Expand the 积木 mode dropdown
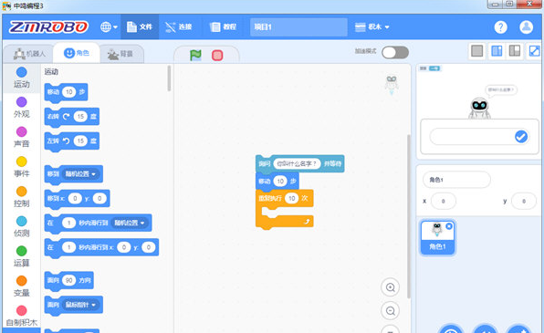The height and width of the screenshot is (333, 544). tap(371, 26)
